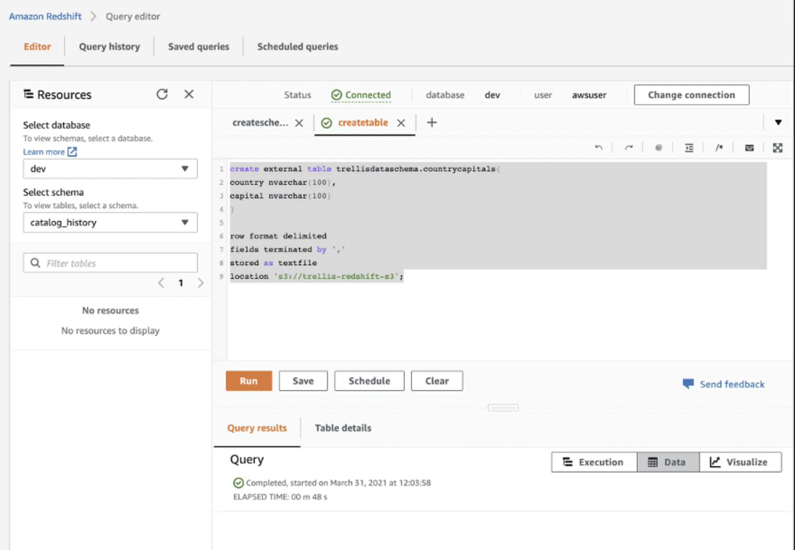795x550 pixels.
Task: Add a new query tab
Action: [431, 122]
